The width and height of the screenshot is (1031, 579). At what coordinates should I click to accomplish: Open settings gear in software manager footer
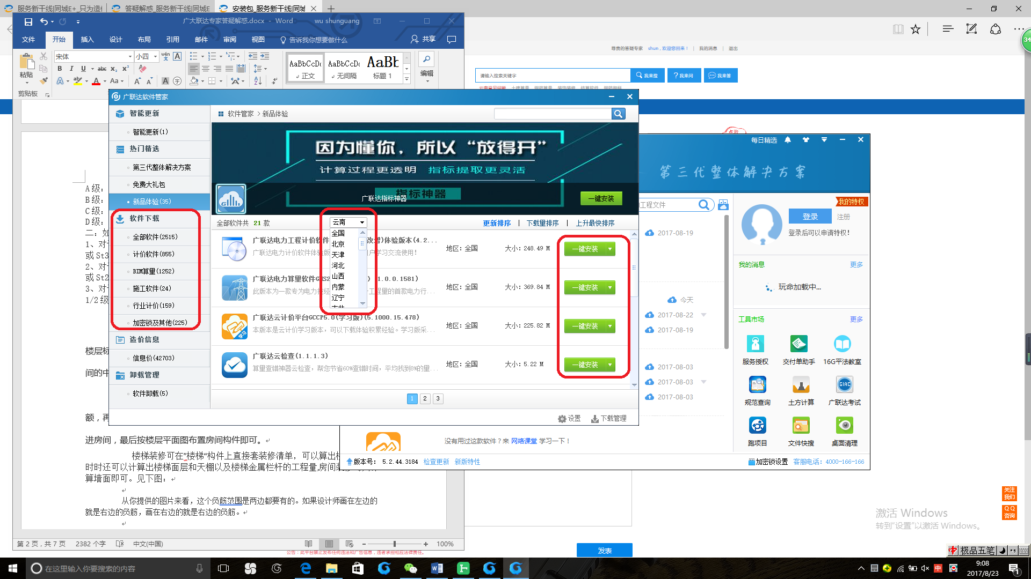[x=562, y=419]
